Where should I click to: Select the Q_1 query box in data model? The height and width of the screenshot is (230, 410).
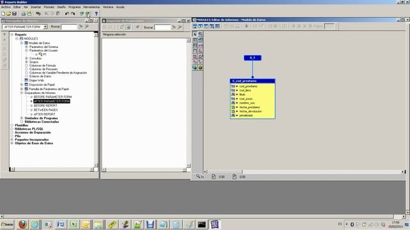pos(252,57)
